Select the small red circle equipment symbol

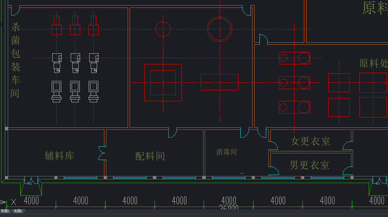point(163,29)
